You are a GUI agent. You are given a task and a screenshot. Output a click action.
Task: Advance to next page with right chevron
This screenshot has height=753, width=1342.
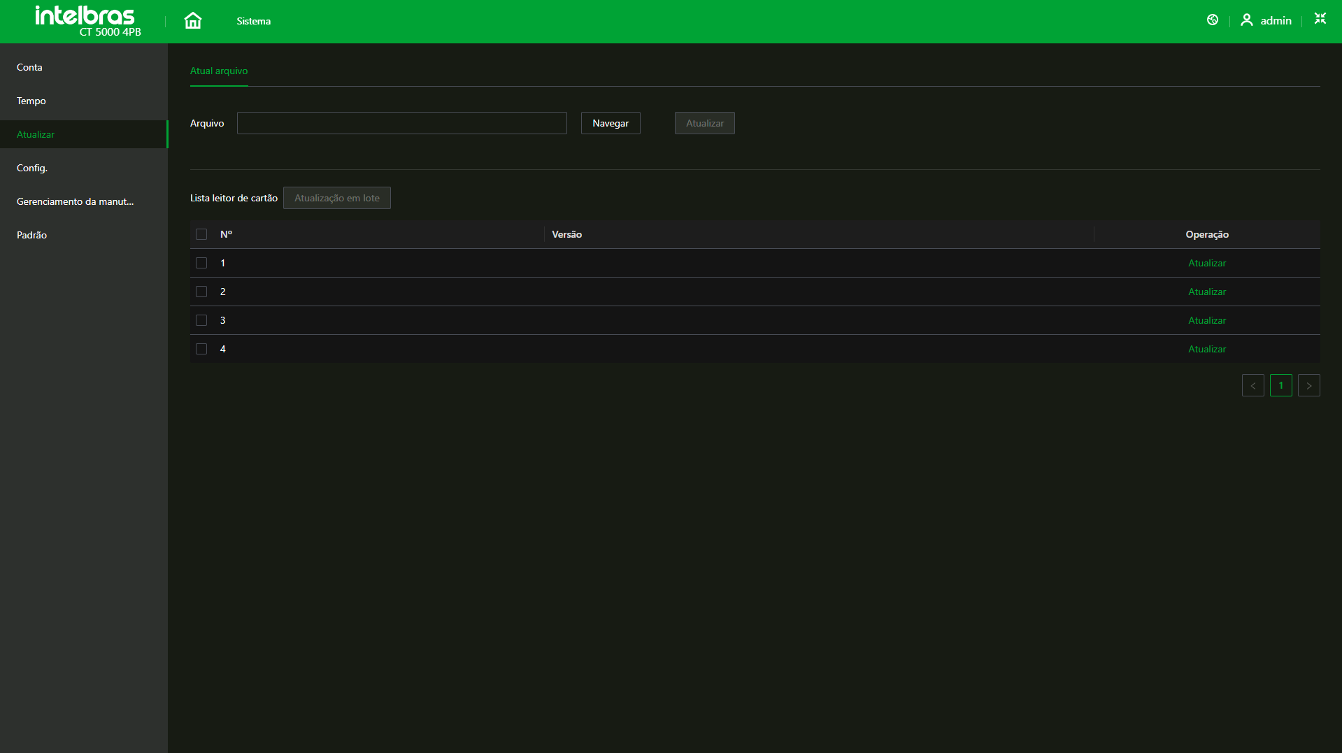(x=1308, y=385)
